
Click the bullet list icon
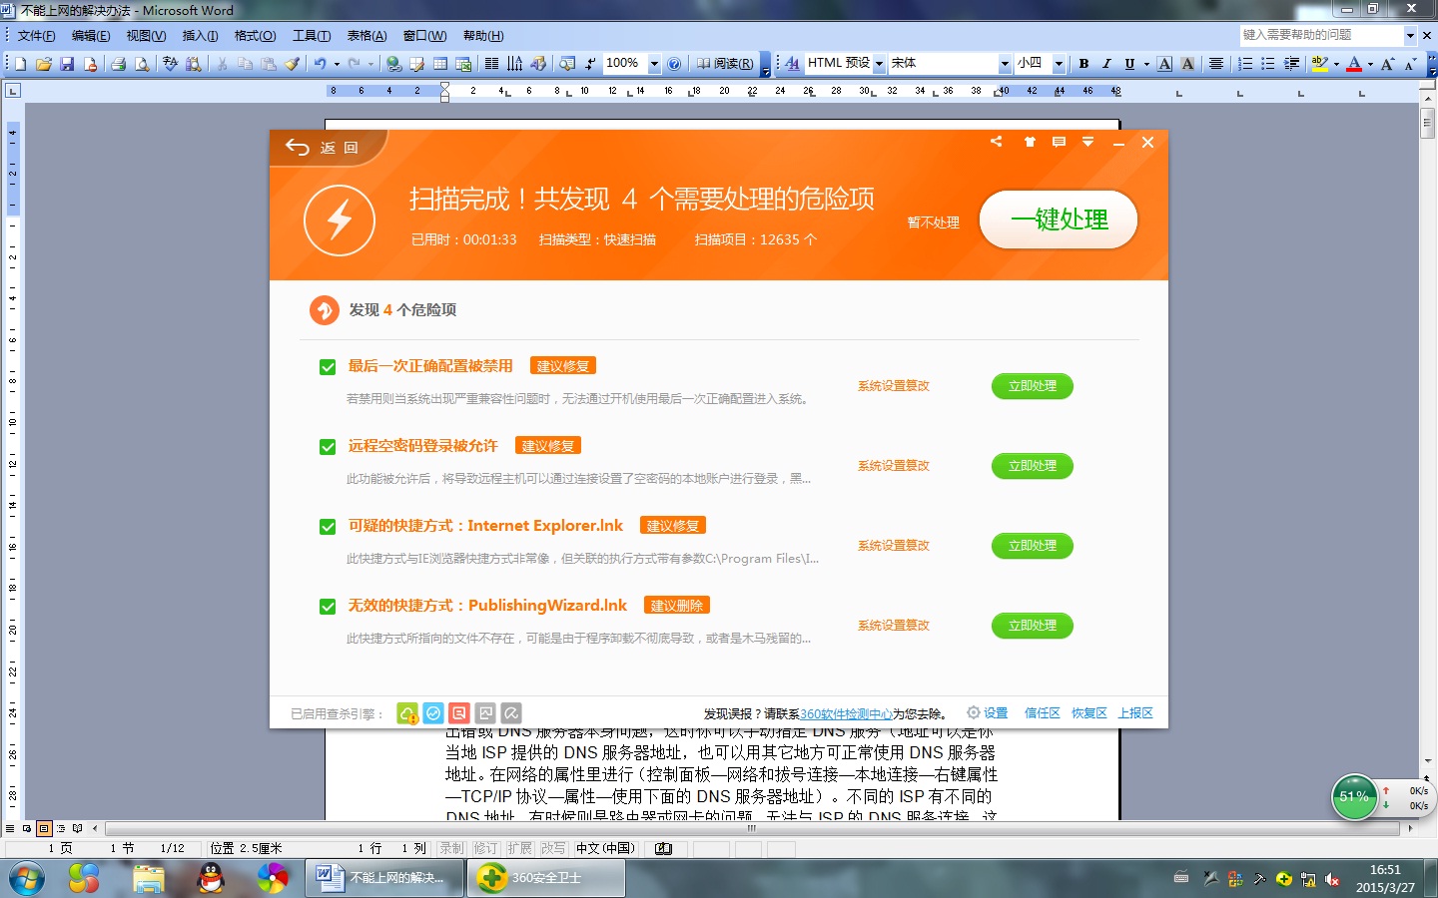coord(1268,64)
